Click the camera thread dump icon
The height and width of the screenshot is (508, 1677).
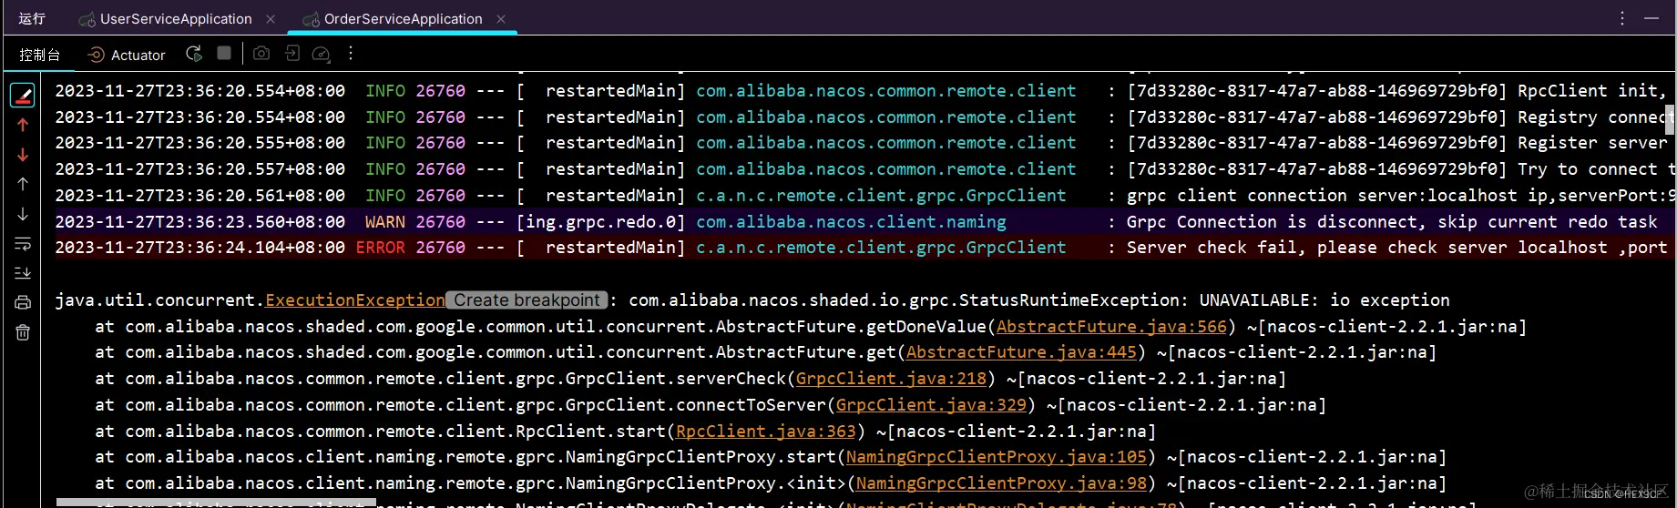click(x=261, y=54)
